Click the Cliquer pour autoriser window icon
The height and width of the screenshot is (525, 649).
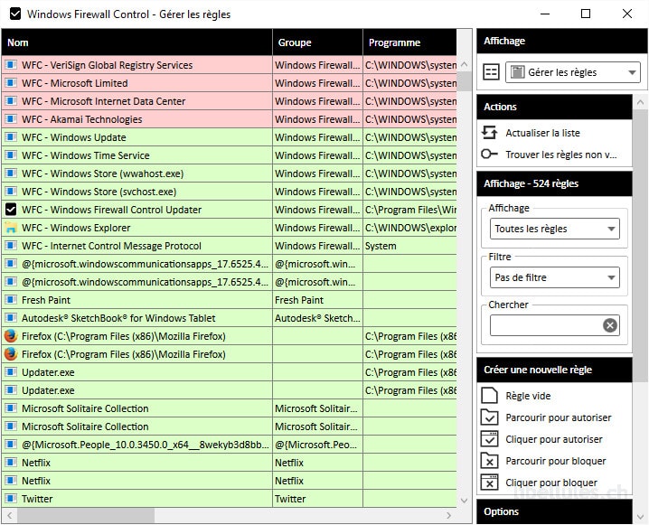pos(489,439)
